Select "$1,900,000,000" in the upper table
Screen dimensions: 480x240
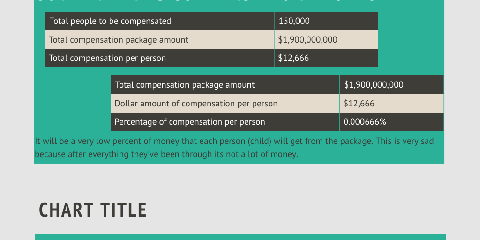[307, 40]
